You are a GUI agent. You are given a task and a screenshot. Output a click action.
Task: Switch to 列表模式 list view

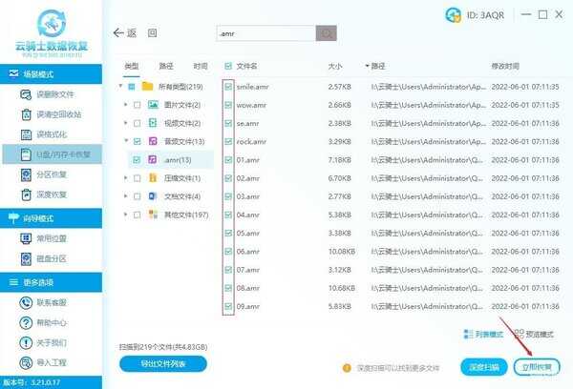(x=482, y=334)
